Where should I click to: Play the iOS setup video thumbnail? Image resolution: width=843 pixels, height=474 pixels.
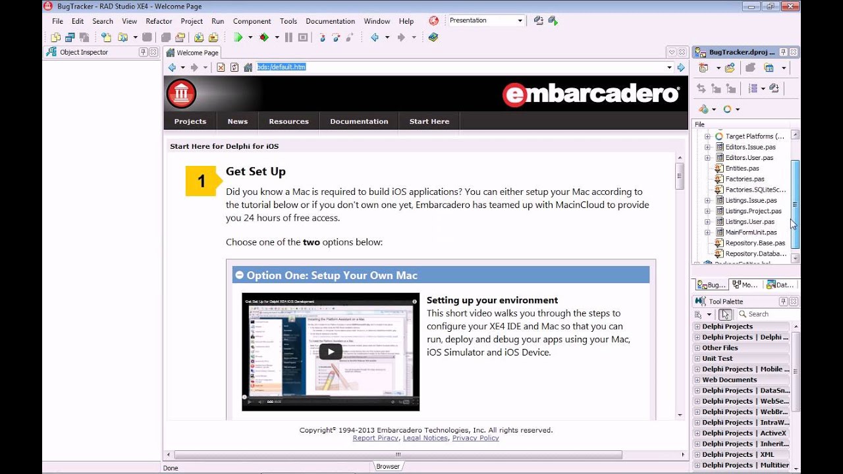pyautogui.click(x=331, y=352)
